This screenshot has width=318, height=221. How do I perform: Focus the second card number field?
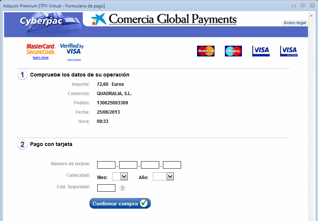tap(128, 165)
